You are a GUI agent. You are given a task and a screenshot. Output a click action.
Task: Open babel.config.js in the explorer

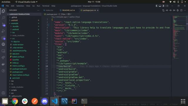point(24,57)
